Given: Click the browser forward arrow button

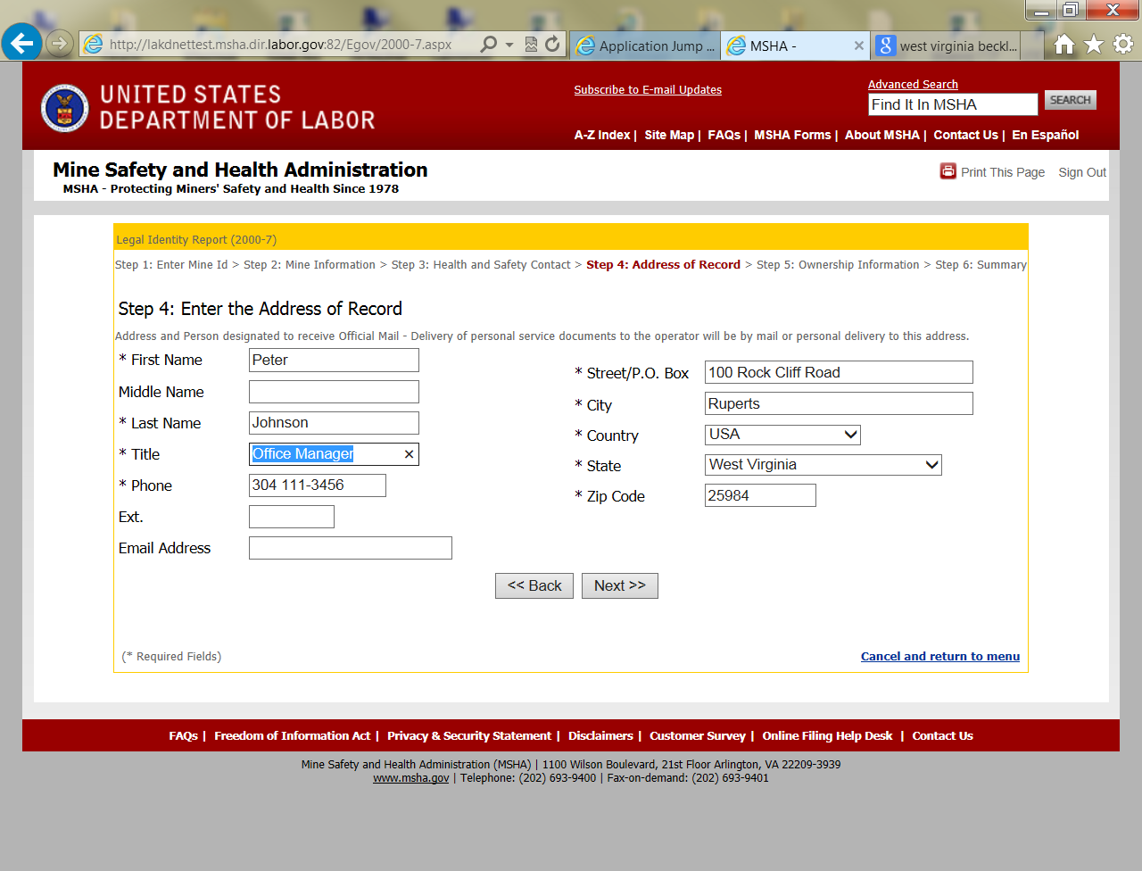Looking at the screenshot, I should point(59,43).
